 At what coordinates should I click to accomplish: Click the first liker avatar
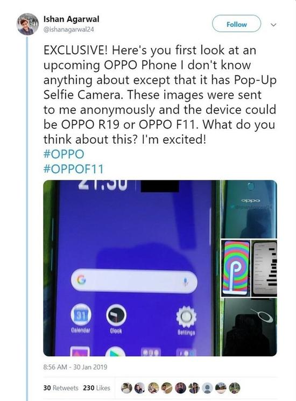coord(126,388)
